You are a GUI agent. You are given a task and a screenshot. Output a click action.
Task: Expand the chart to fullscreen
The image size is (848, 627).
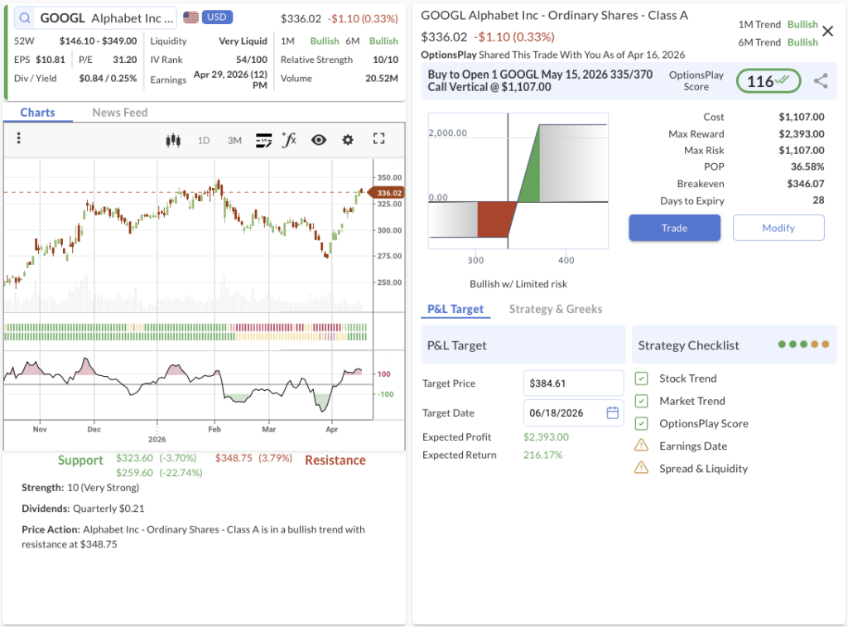[x=379, y=140]
